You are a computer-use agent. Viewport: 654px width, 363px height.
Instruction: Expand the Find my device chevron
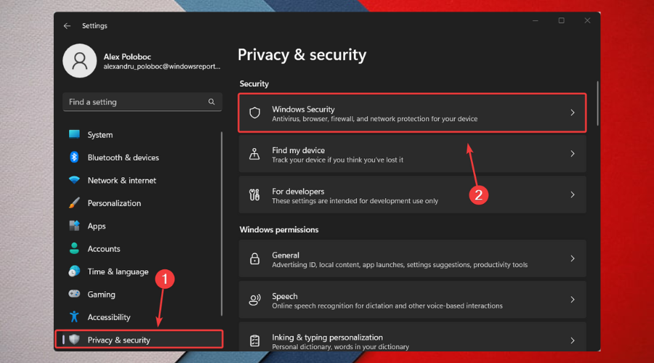pos(573,154)
